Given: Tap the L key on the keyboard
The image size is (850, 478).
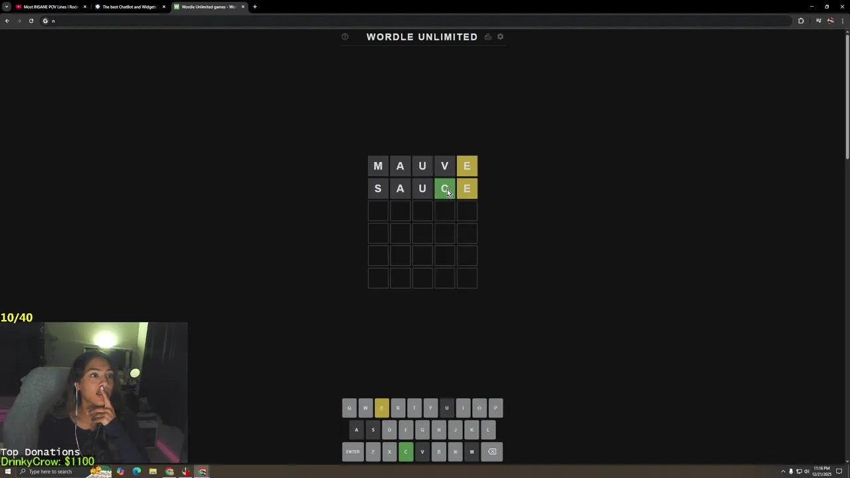Looking at the screenshot, I should coord(488,430).
